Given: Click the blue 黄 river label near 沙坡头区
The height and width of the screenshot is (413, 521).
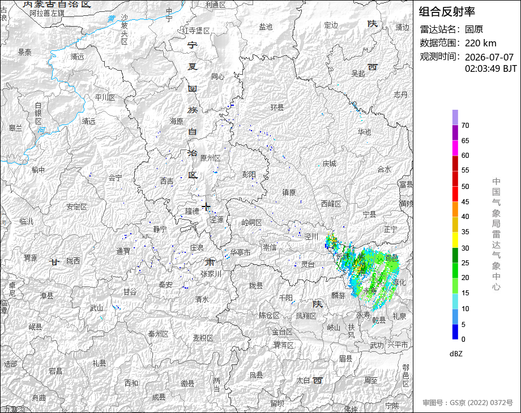Looking at the screenshot, I should click(x=112, y=19).
